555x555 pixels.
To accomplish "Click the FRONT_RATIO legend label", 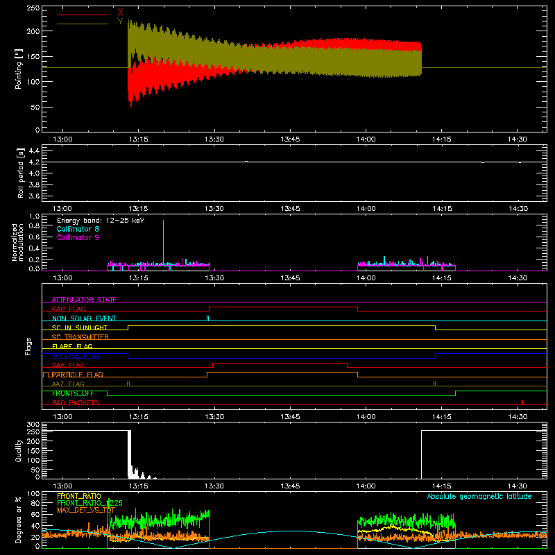I will point(79,496).
